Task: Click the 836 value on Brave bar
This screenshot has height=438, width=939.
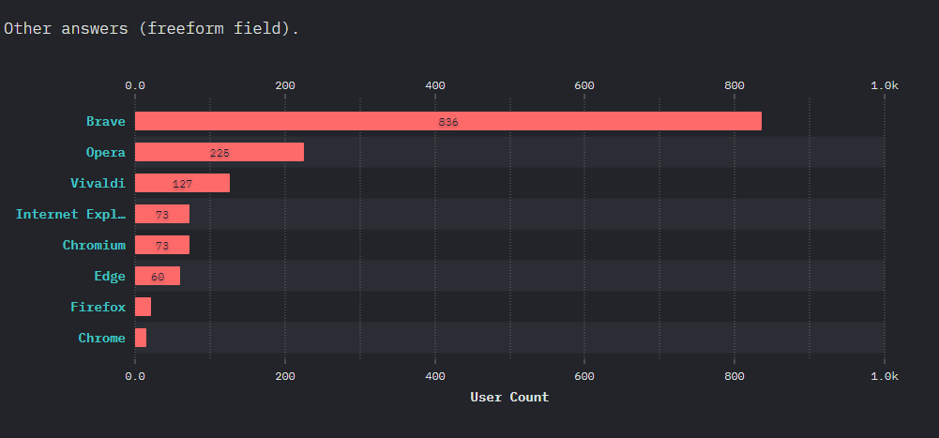Action: (x=448, y=122)
